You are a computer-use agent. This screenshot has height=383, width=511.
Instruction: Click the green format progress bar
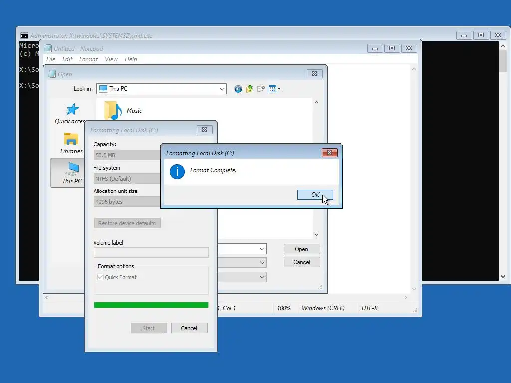pos(151,305)
